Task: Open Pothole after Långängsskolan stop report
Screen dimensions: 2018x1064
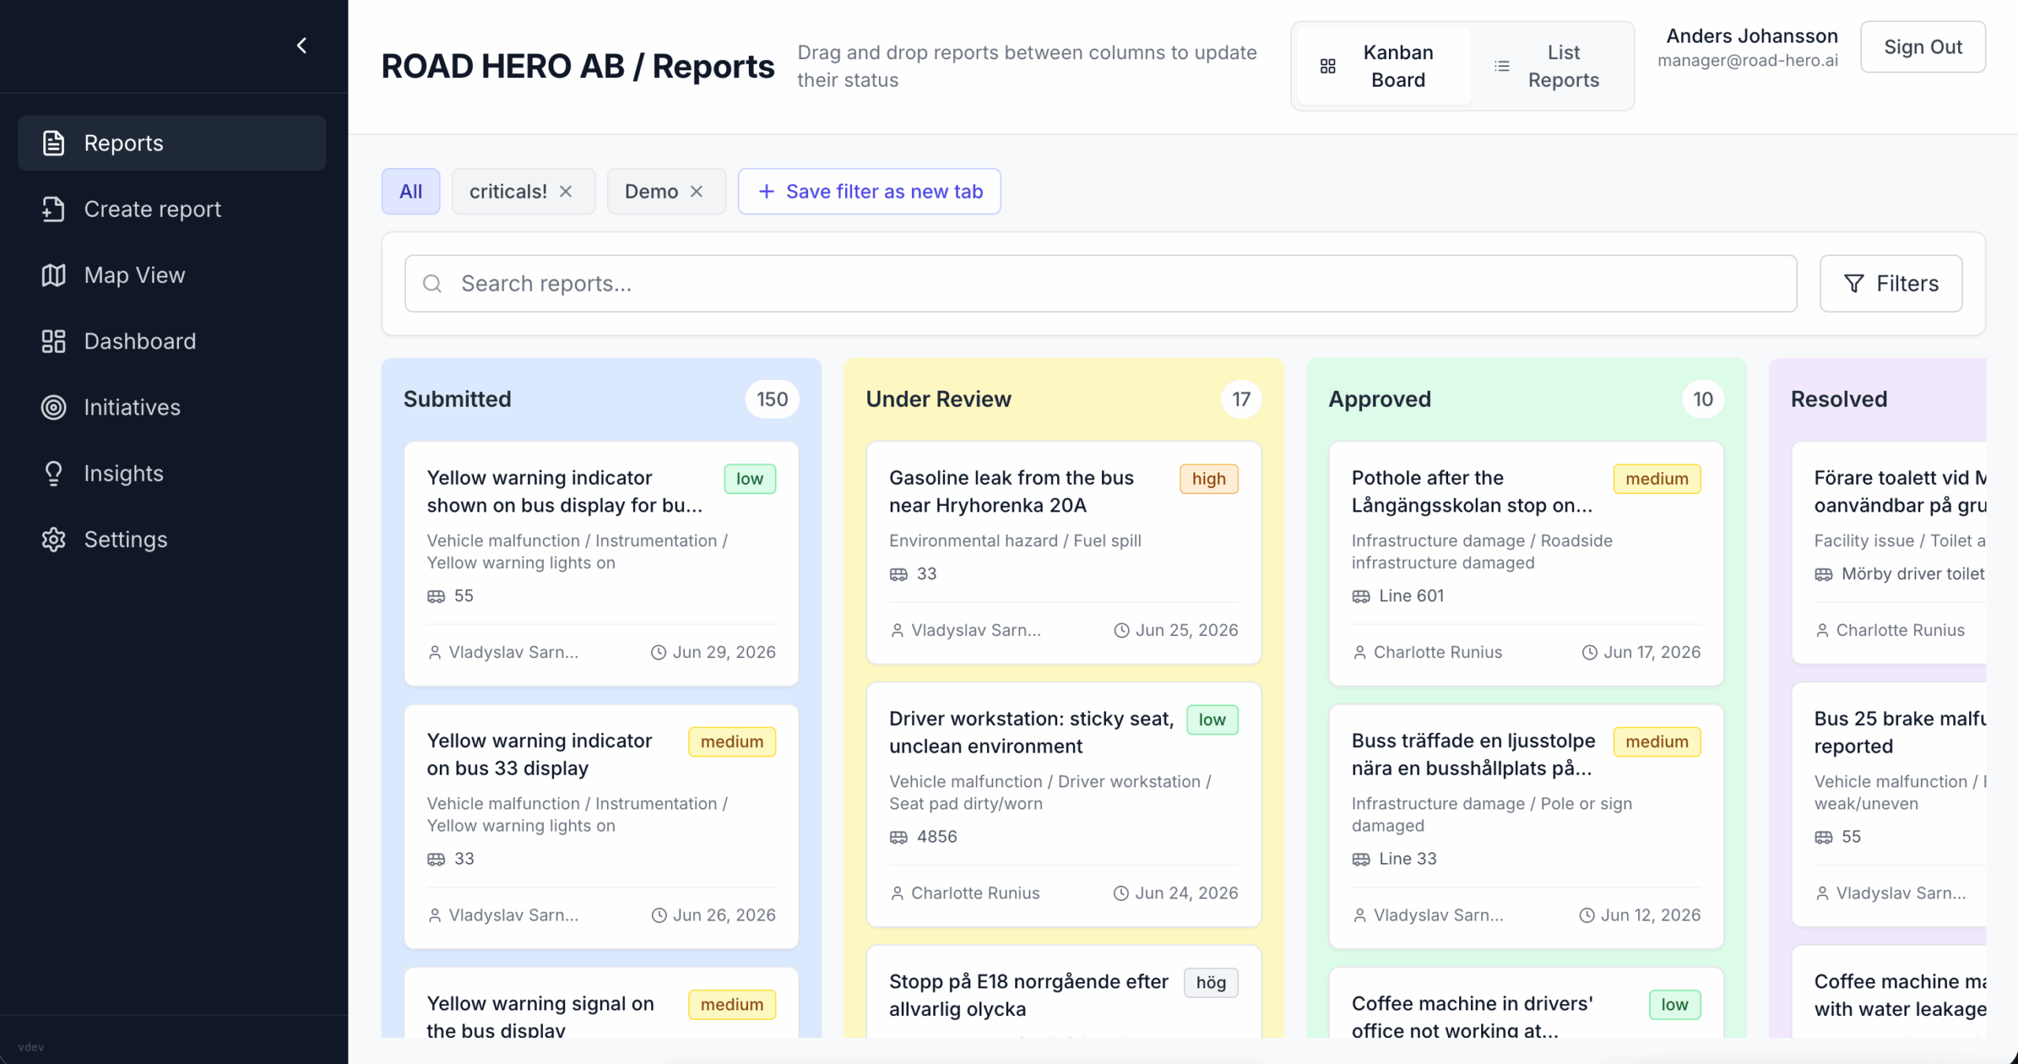Action: point(1526,564)
